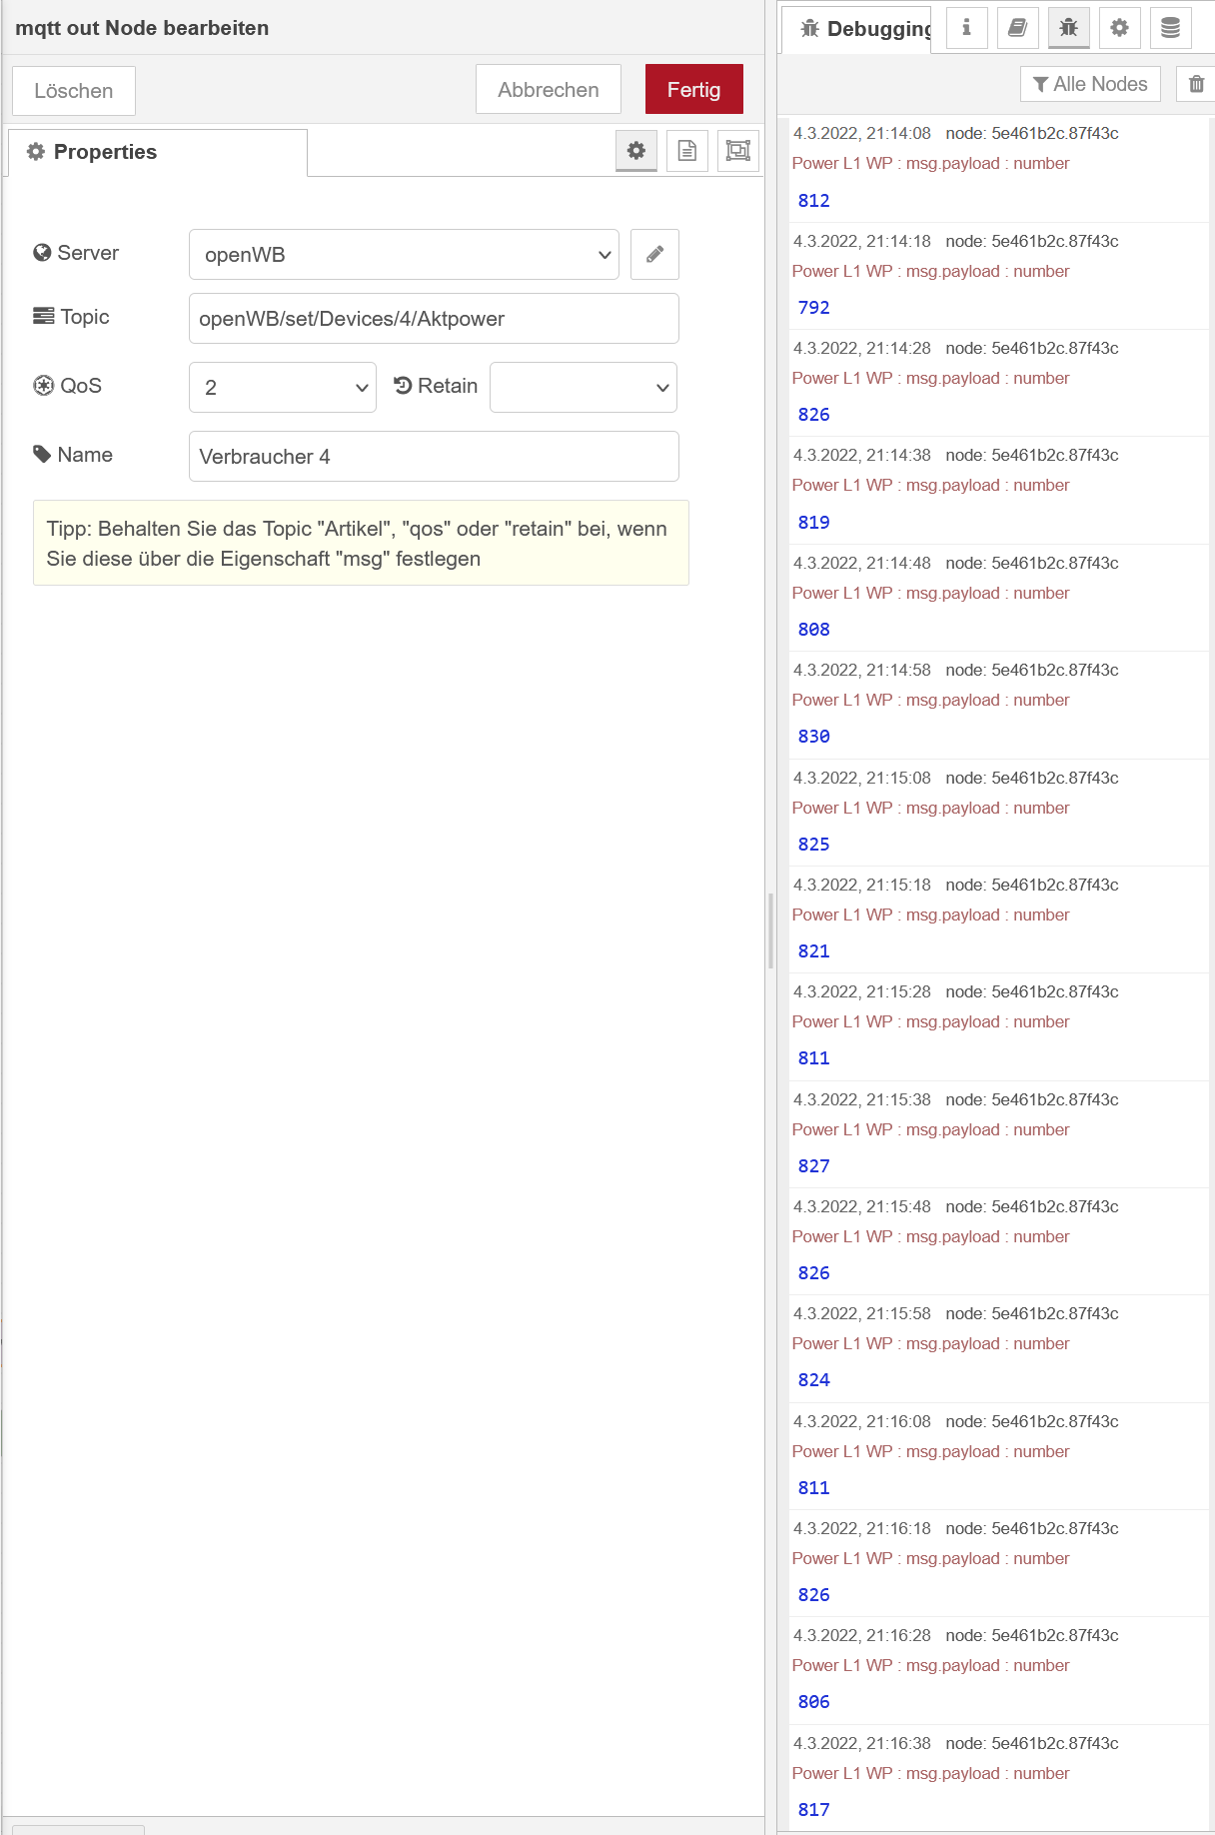The image size is (1215, 1835).
Task: Open the help book sidebar icon
Action: pyautogui.click(x=1017, y=28)
